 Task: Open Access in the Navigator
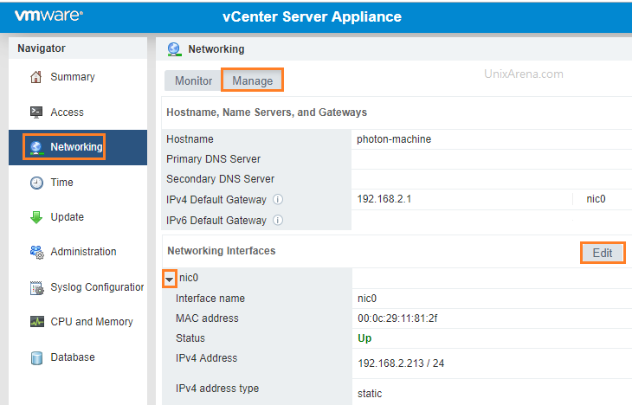coord(67,112)
